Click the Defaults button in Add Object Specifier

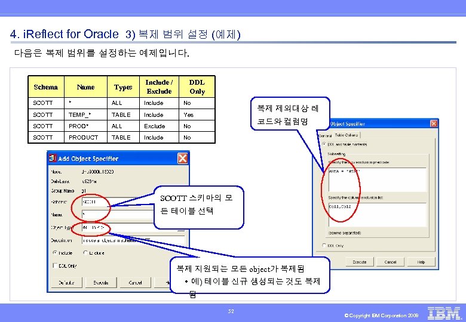tap(66, 283)
